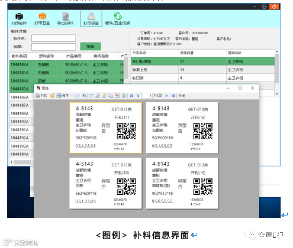Select row 1844184A 顶板
This screenshot has height=248, width=293.
pyautogui.click(x=67, y=81)
